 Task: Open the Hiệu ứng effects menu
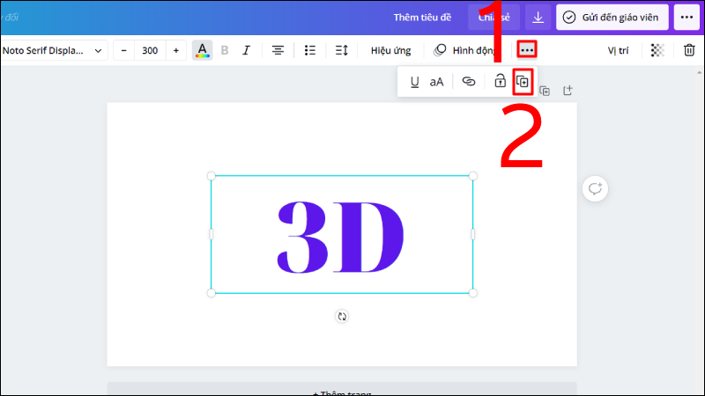[390, 50]
